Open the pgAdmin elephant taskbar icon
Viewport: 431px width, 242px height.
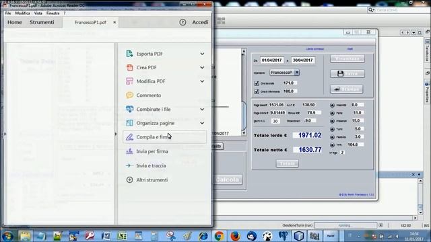coord(283,236)
